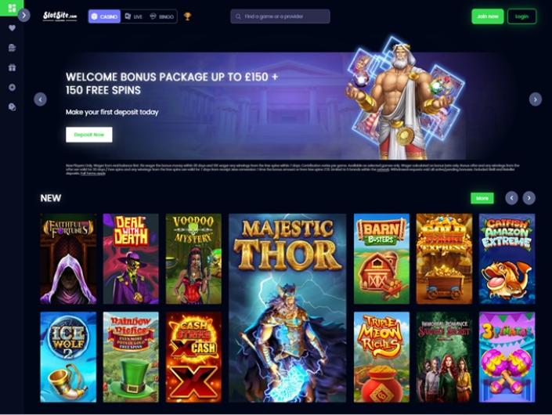Open the gift box promotions icon
Screen dimensions: 552x415
tap(12, 67)
